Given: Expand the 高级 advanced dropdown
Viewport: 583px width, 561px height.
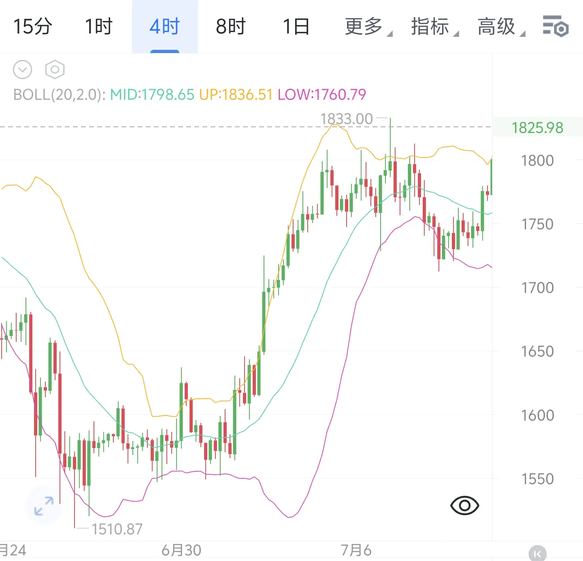Looking at the screenshot, I should tap(501, 27).
